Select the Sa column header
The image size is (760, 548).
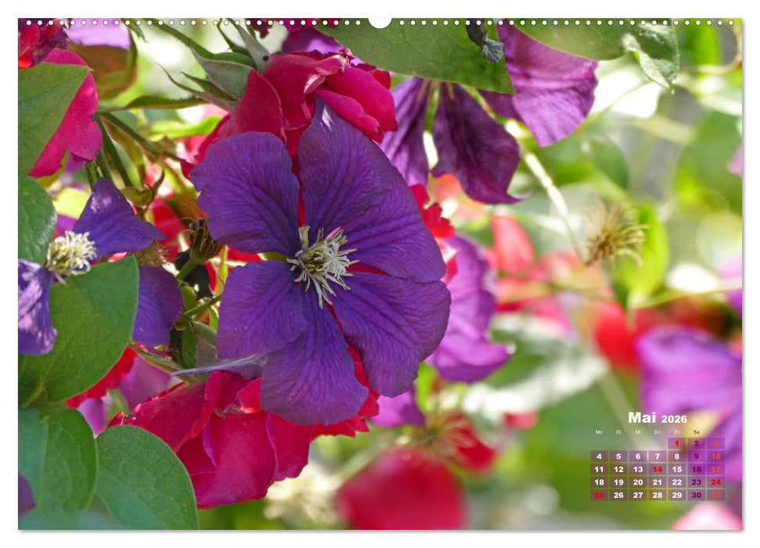[x=696, y=432]
